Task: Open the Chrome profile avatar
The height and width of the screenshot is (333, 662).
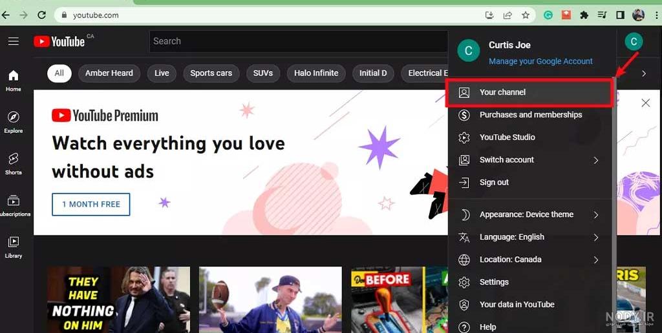Action: pyautogui.click(x=638, y=15)
